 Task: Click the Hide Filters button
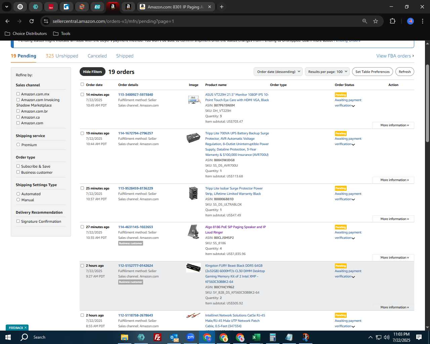(x=92, y=72)
